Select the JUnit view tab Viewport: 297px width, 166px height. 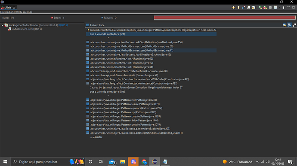pyautogui.click(x=8, y=8)
